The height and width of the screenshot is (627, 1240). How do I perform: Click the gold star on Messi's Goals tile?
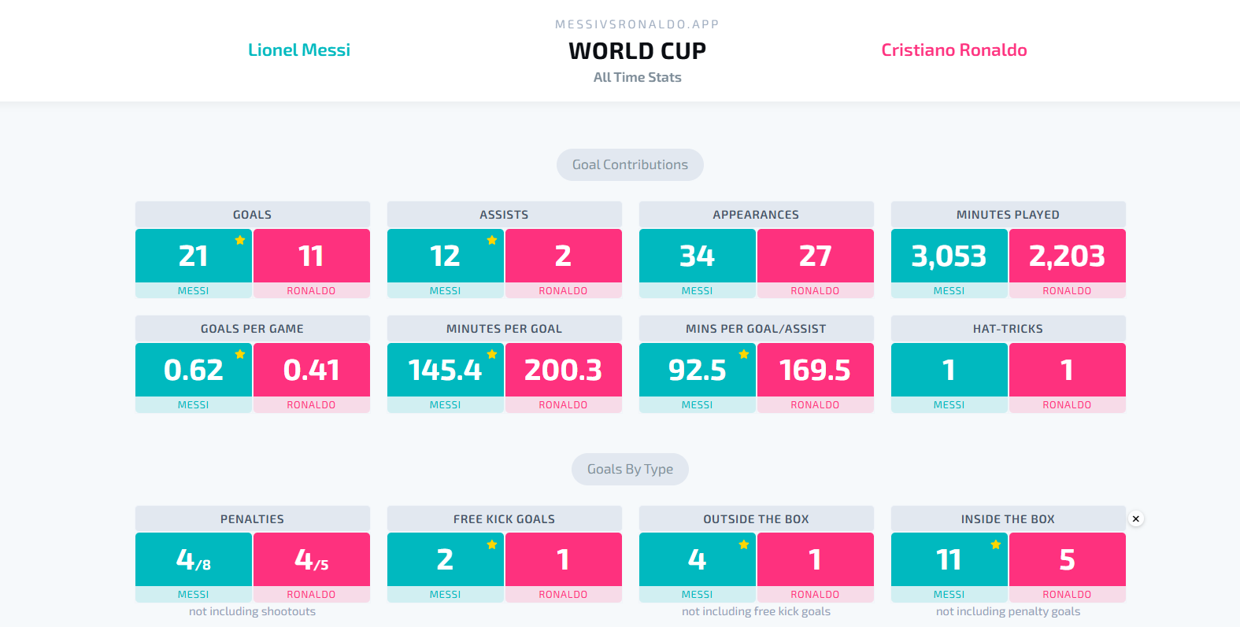click(x=240, y=240)
